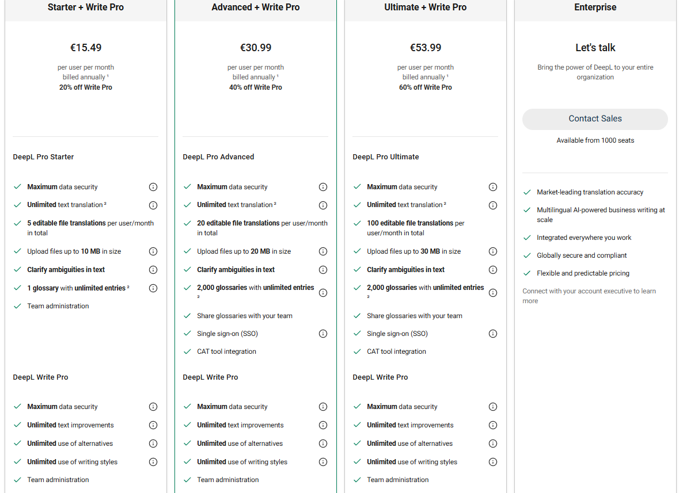Open info for Advanced Single sign-on (SSO)

pyautogui.click(x=322, y=334)
